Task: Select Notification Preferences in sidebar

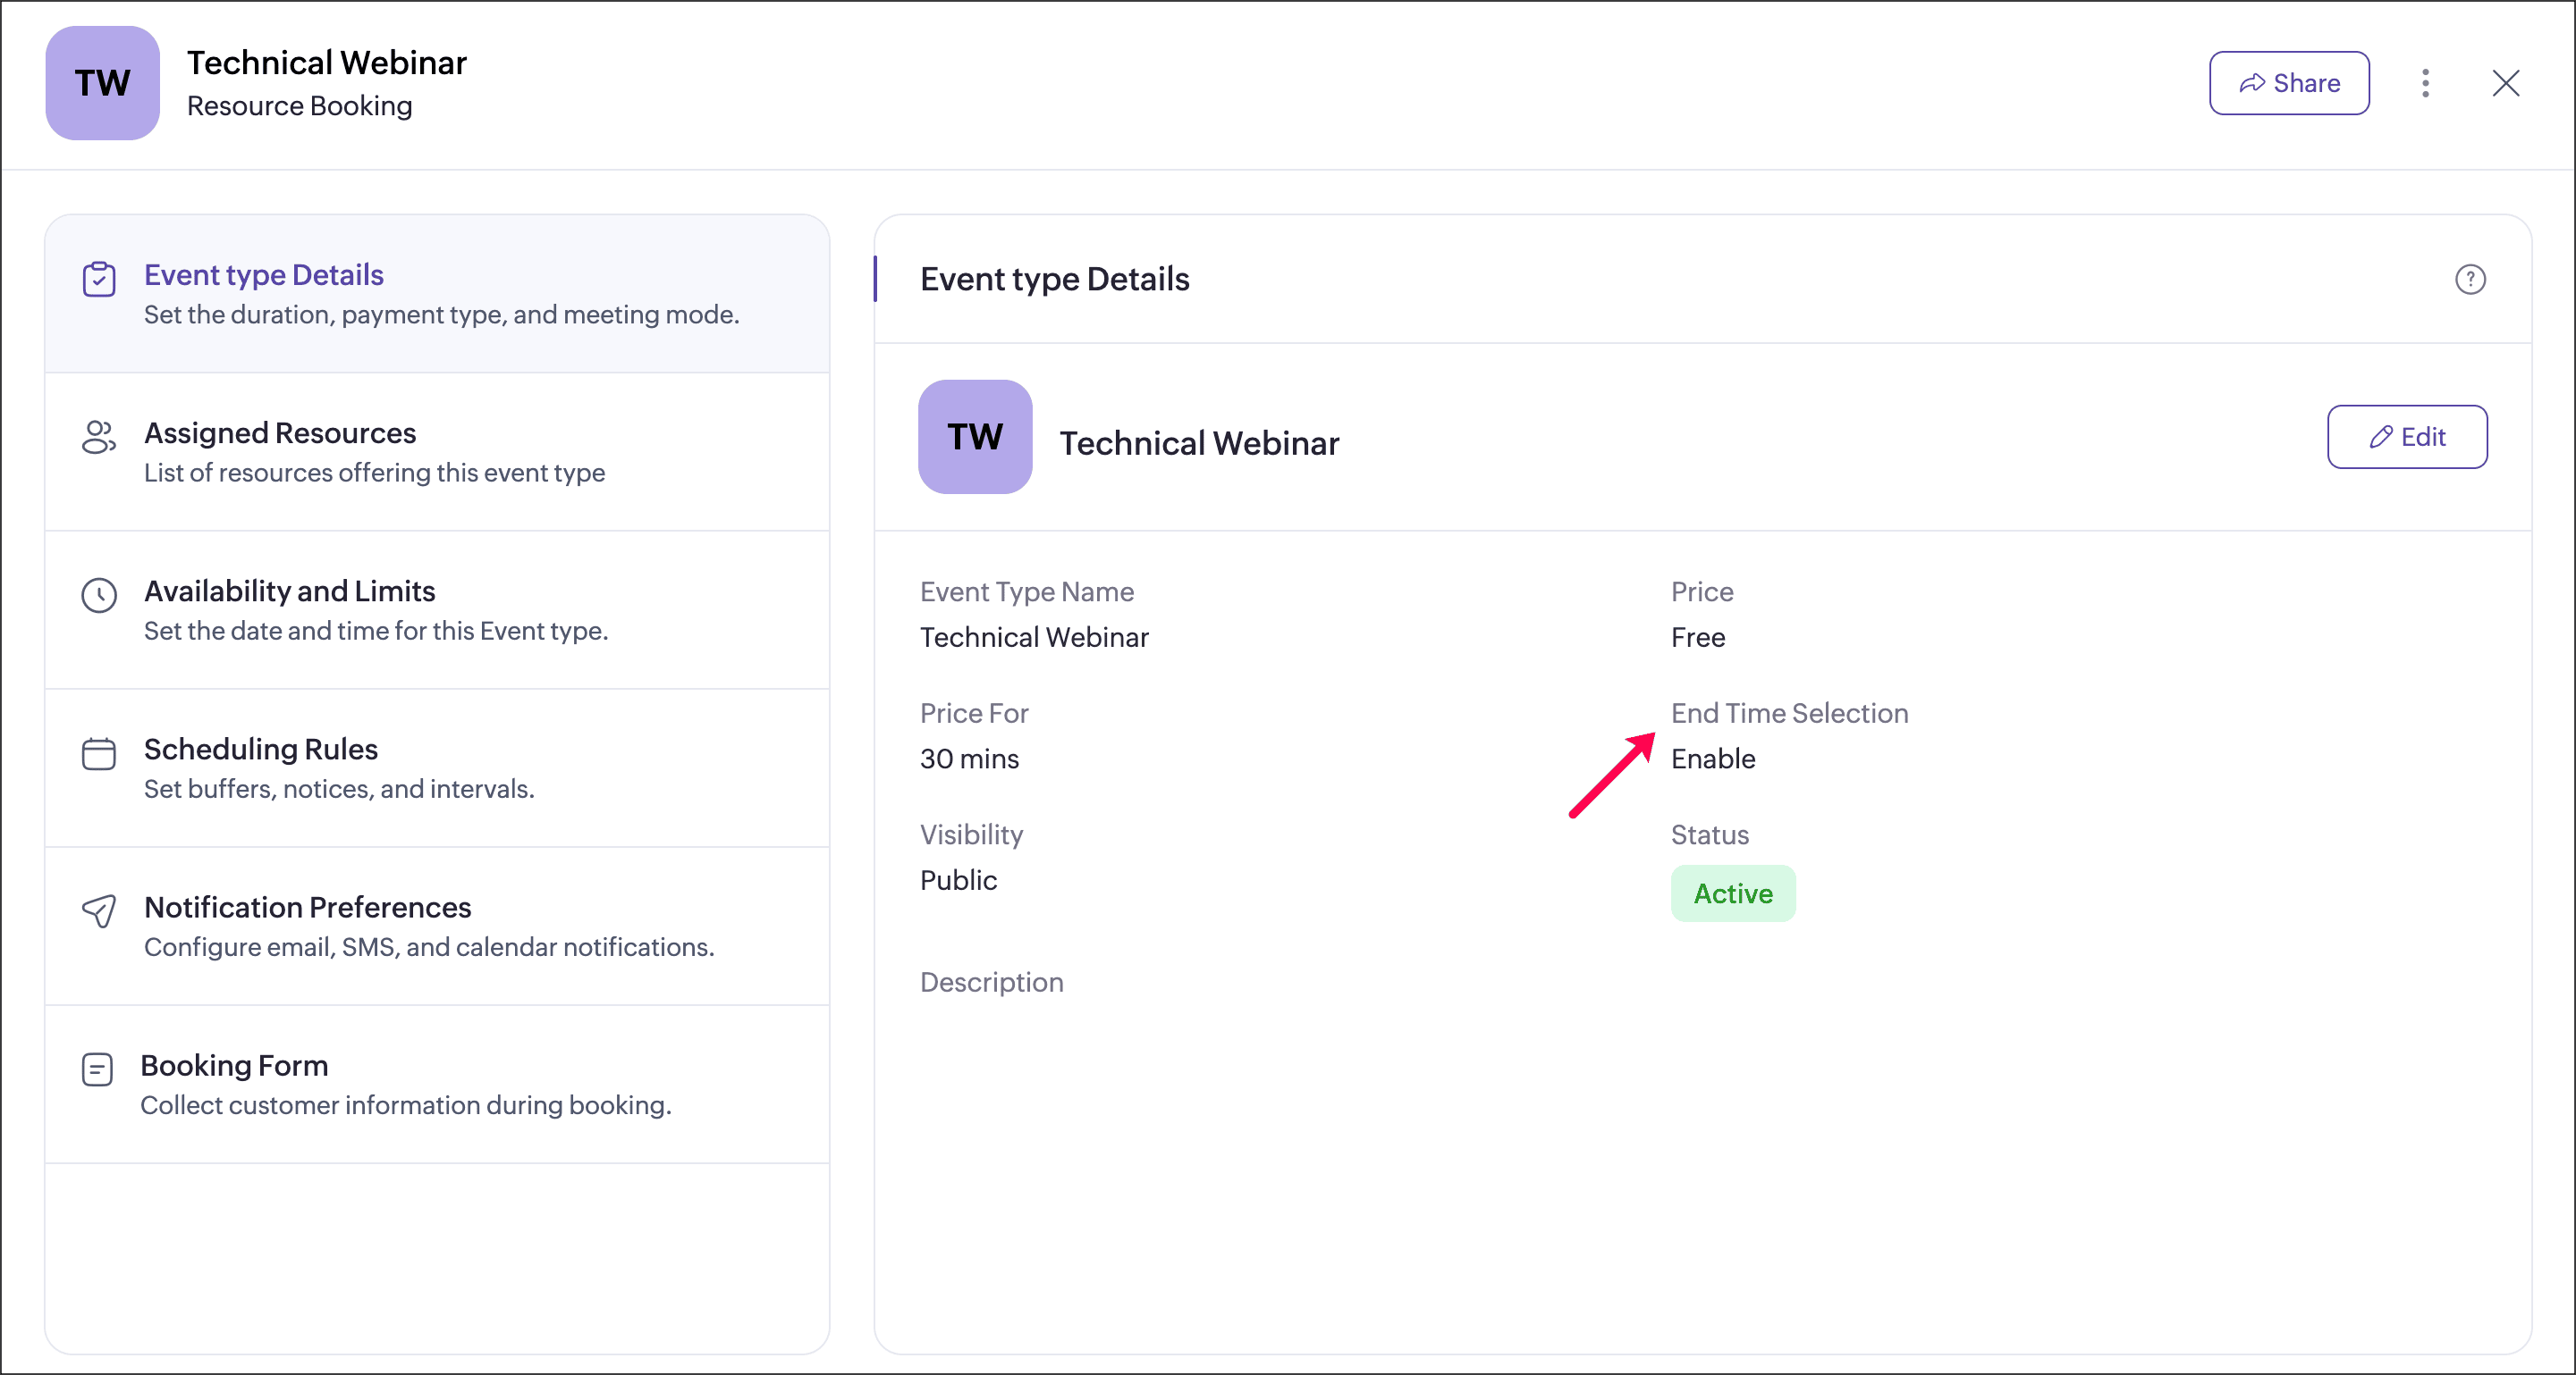Action: (x=308, y=908)
